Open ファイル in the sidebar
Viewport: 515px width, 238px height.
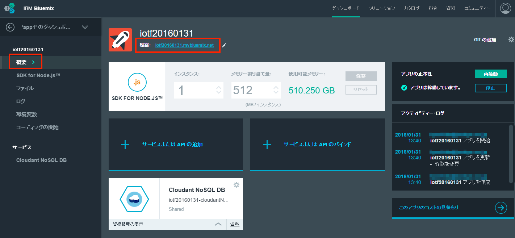[x=25, y=88]
